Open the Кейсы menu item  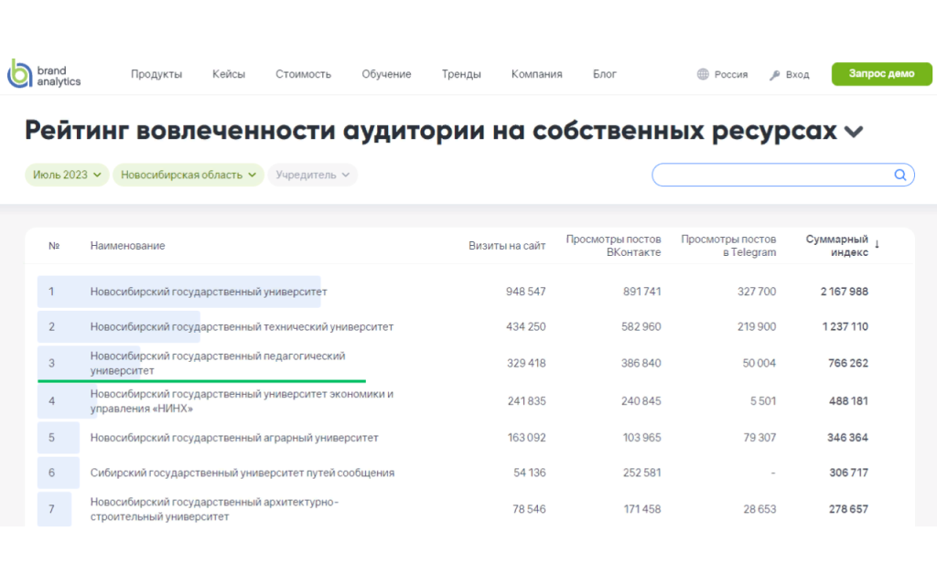pos(229,74)
